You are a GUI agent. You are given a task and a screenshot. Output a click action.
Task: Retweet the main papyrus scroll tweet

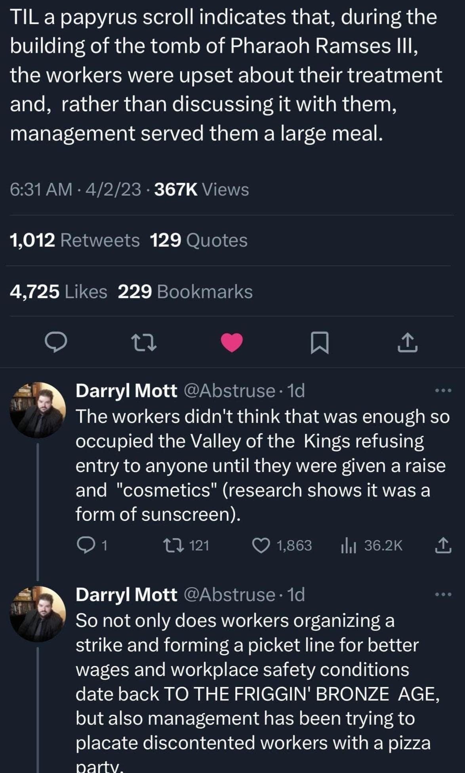point(144,342)
